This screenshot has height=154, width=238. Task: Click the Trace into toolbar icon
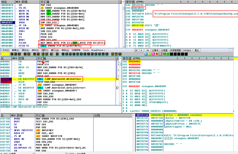click(x=43, y=54)
